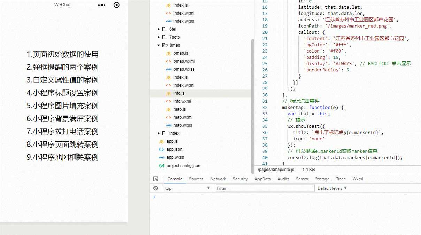This screenshot has height=235, width=421.
Task: Switch to the Sources tab
Action: coord(196,179)
